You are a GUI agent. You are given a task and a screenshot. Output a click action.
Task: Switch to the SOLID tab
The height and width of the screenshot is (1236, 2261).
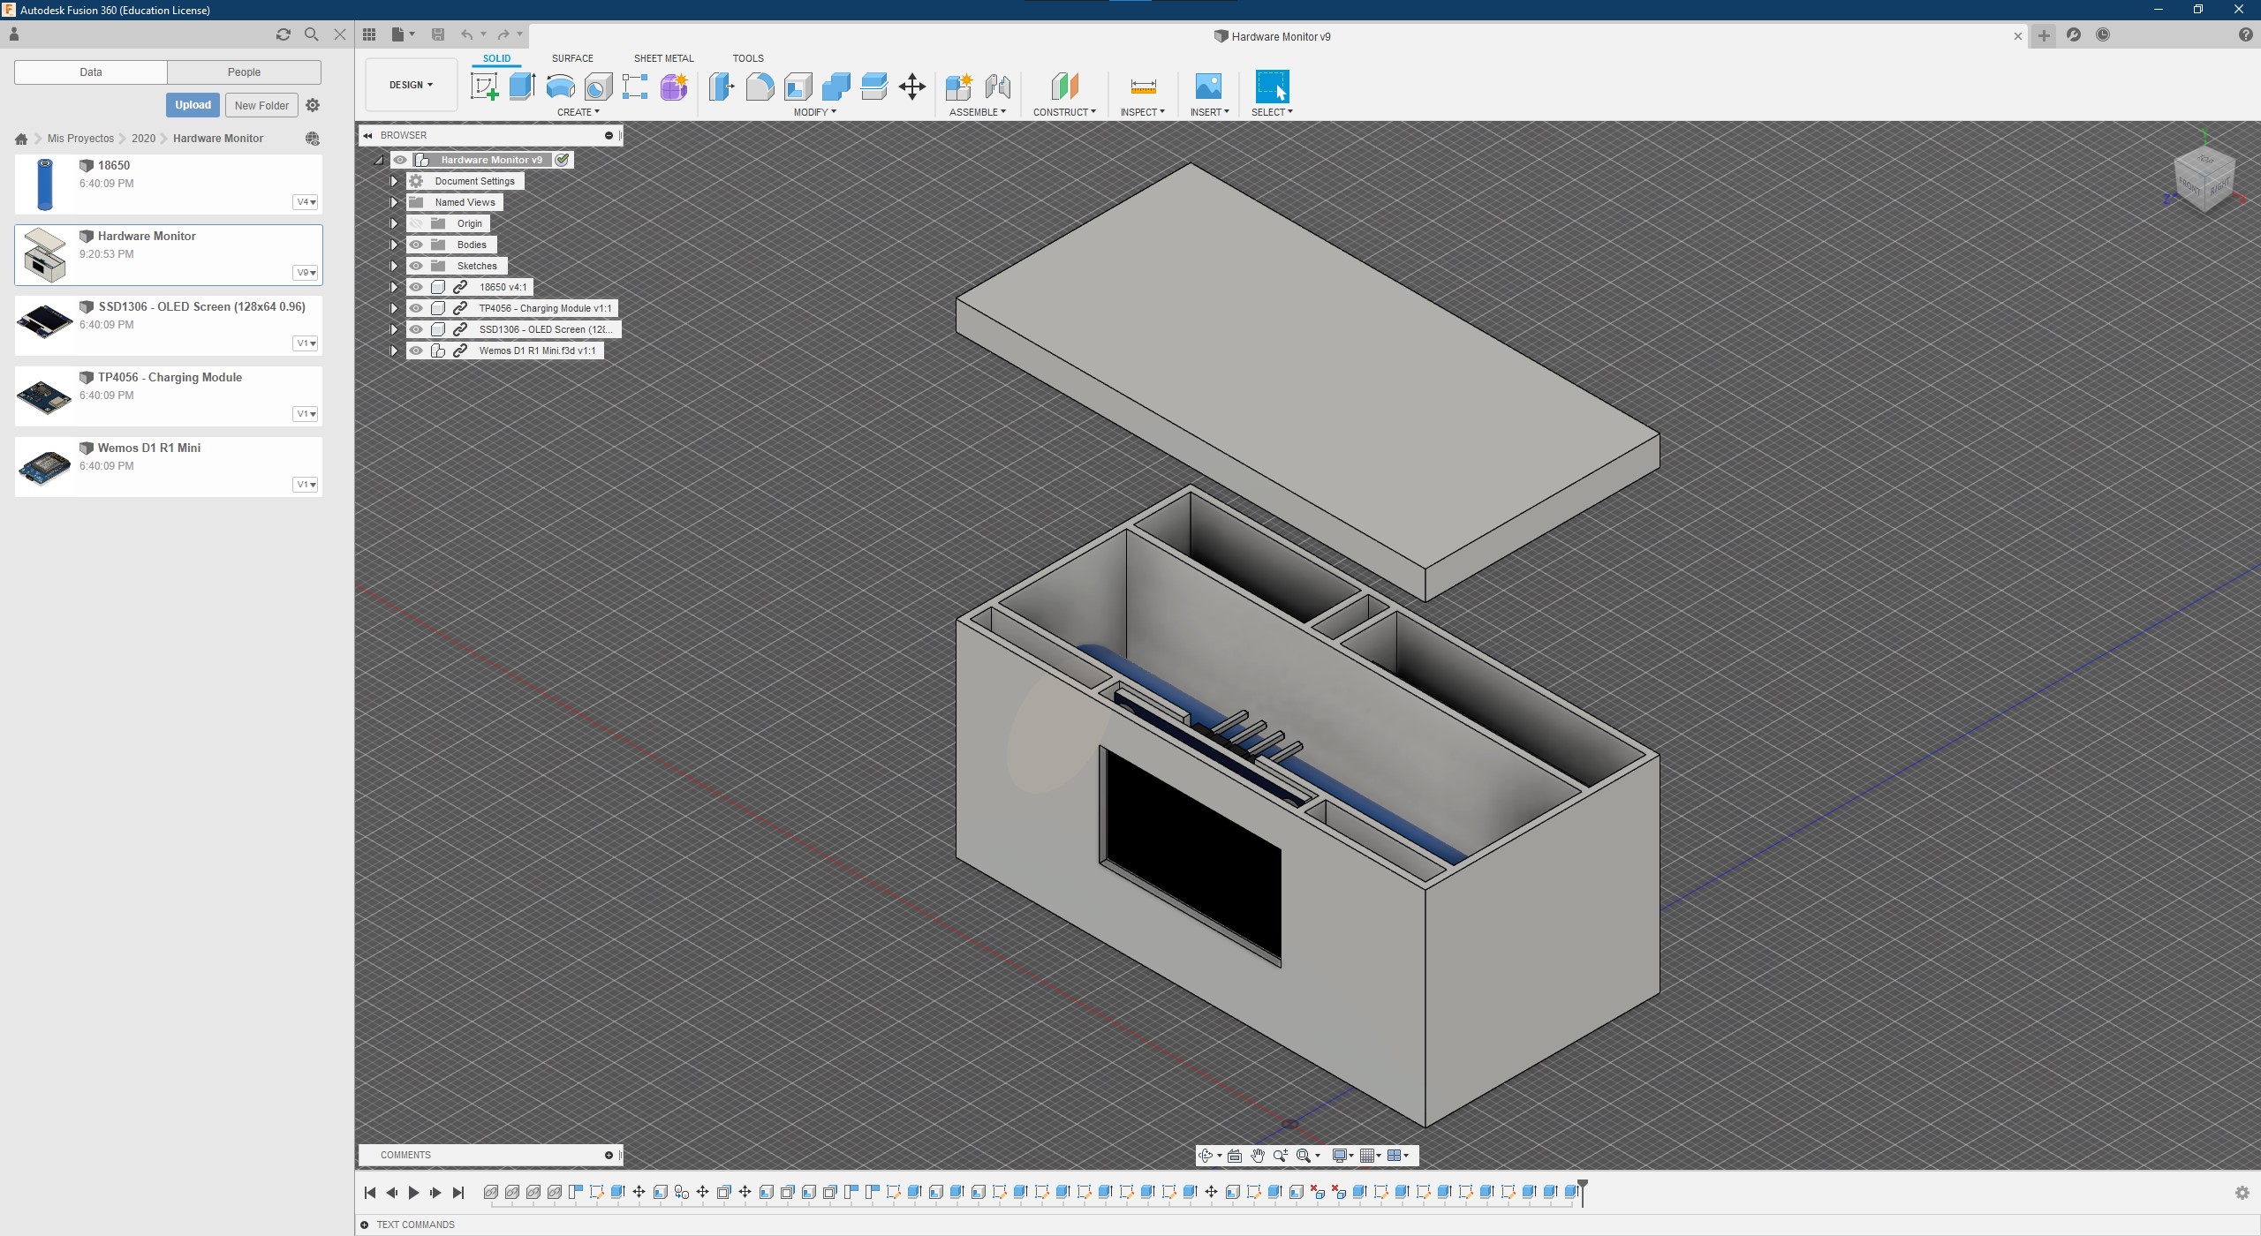496,58
